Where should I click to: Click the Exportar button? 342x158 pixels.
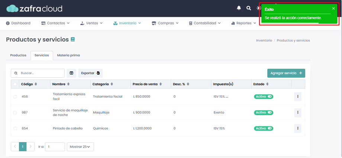pos(90,73)
